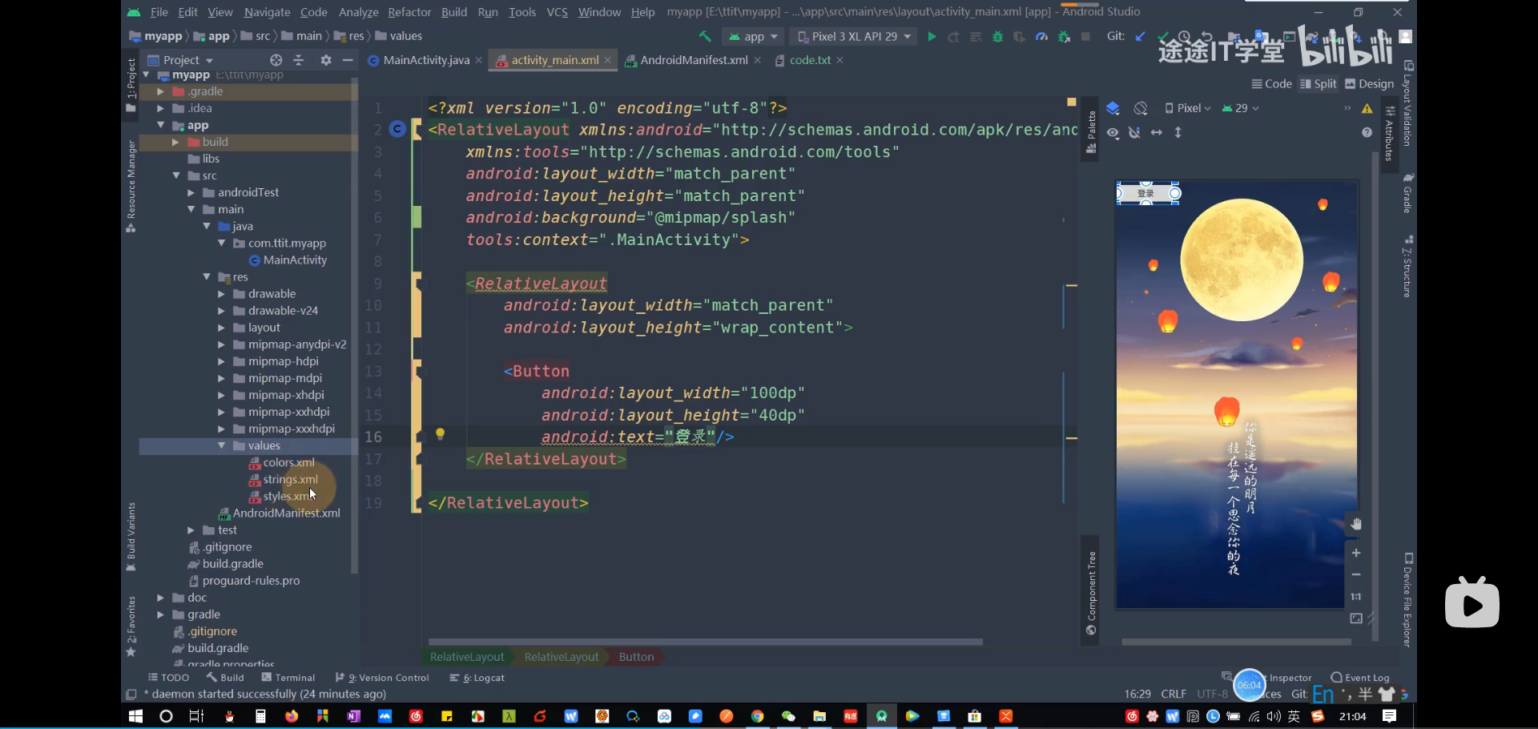Open Pixel 3 XL API 29 device dropdown
The height and width of the screenshot is (729, 1538).
coord(854,37)
